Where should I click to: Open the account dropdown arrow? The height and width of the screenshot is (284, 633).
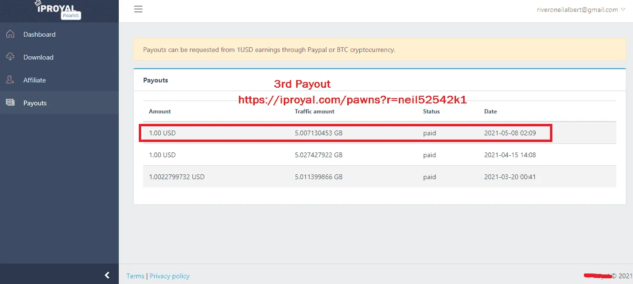click(623, 10)
